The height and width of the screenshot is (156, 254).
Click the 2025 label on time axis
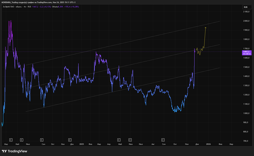(82, 144)
